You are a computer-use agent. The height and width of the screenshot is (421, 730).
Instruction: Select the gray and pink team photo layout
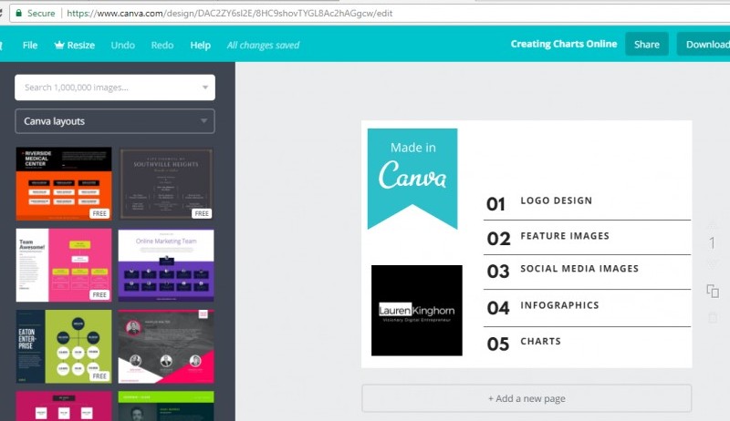[166, 346]
